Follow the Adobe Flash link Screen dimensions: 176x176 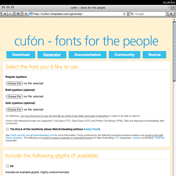(x=91, y=129)
